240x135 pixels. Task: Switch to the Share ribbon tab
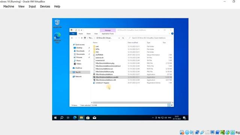pyautogui.click(x=88, y=34)
